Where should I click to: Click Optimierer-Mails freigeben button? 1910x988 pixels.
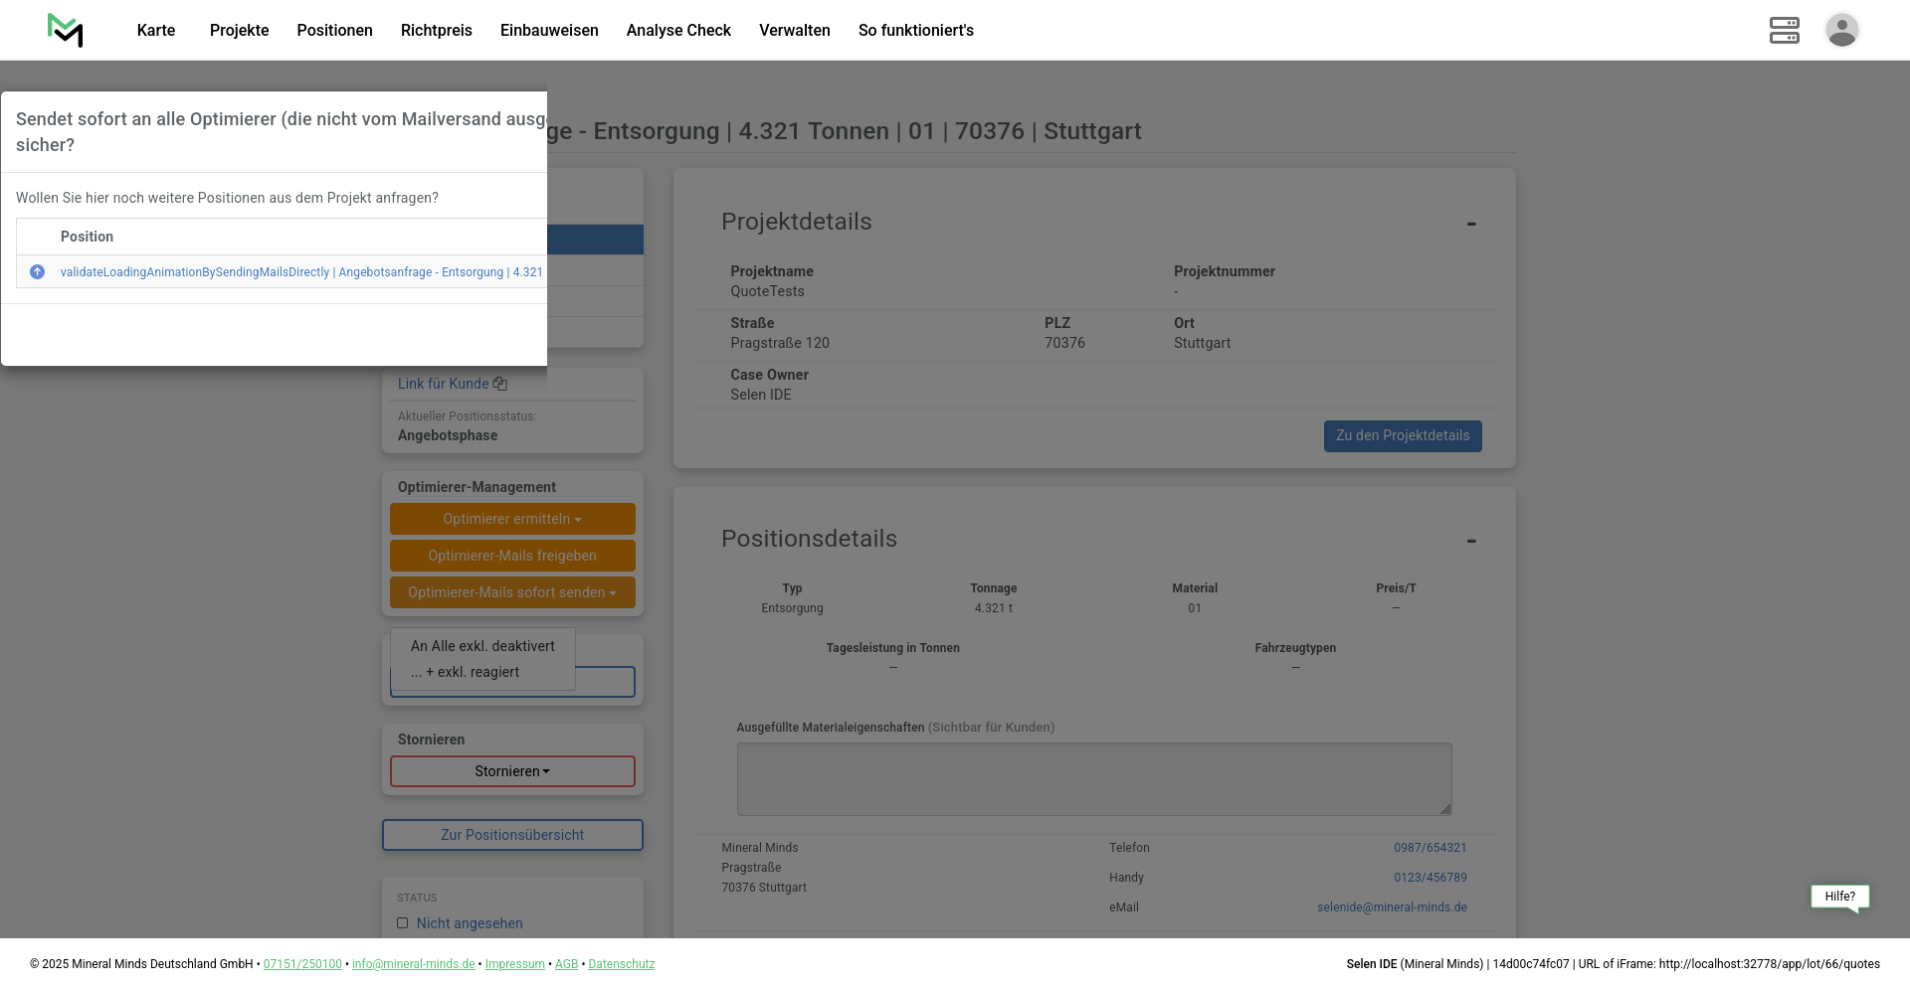(512, 556)
